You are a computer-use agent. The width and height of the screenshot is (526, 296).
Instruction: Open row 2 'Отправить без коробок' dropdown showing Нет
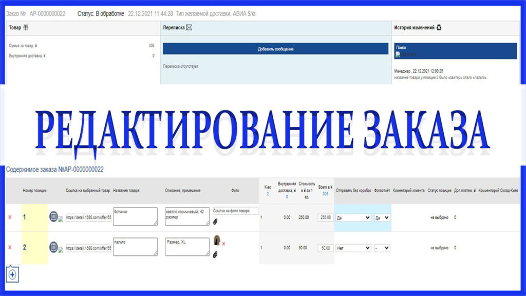pyautogui.click(x=353, y=248)
